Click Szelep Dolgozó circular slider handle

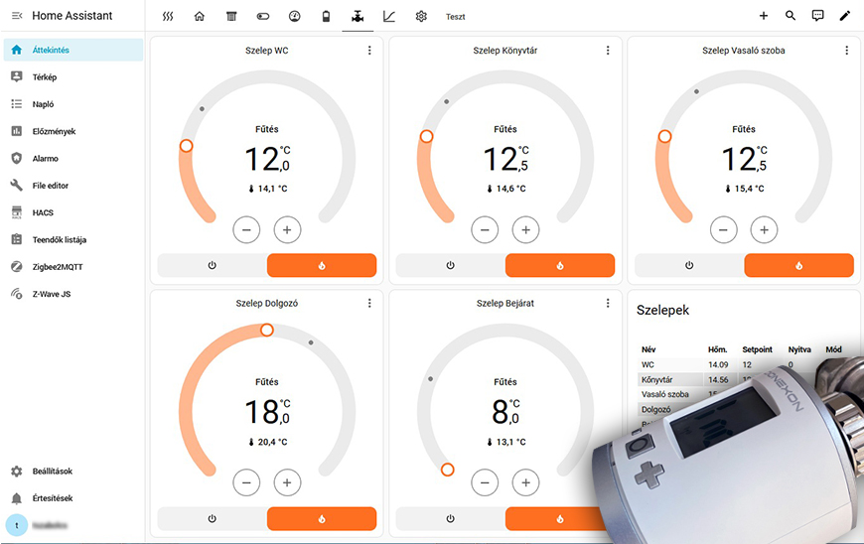[266, 330]
